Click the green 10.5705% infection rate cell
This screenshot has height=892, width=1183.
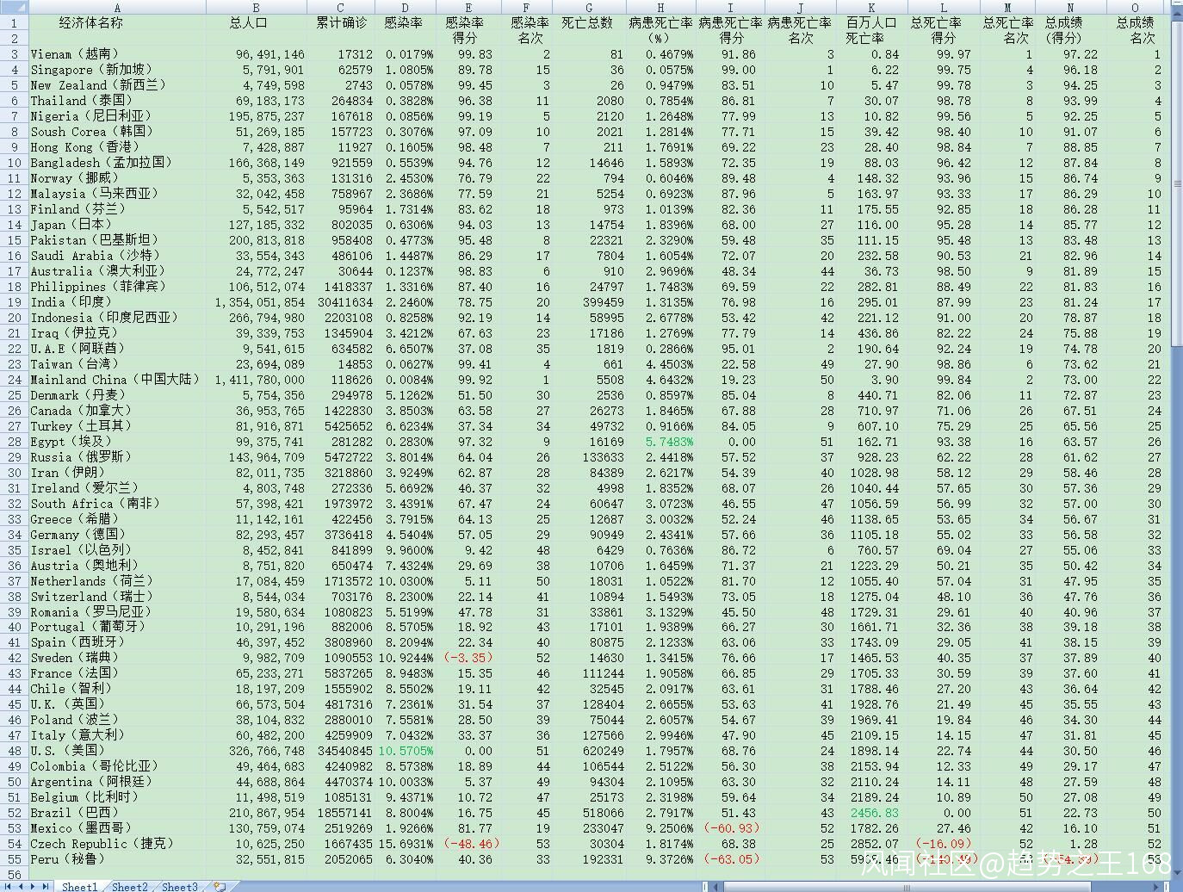point(405,751)
